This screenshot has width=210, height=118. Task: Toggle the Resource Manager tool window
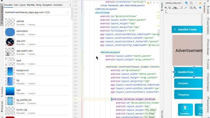pos(2,15)
